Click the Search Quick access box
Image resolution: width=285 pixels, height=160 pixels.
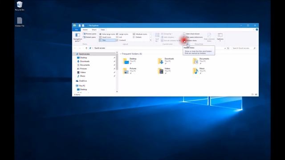[244, 48]
